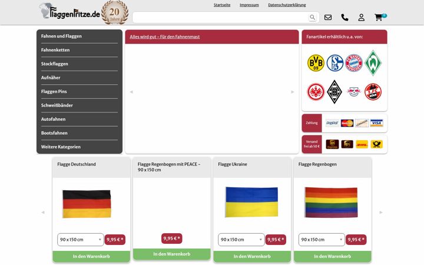Open the email contact envelope icon

[328, 17]
